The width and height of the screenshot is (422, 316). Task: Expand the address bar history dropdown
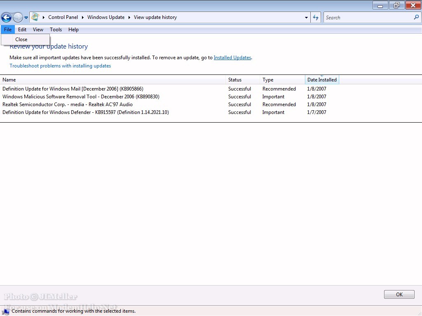tap(306, 18)
